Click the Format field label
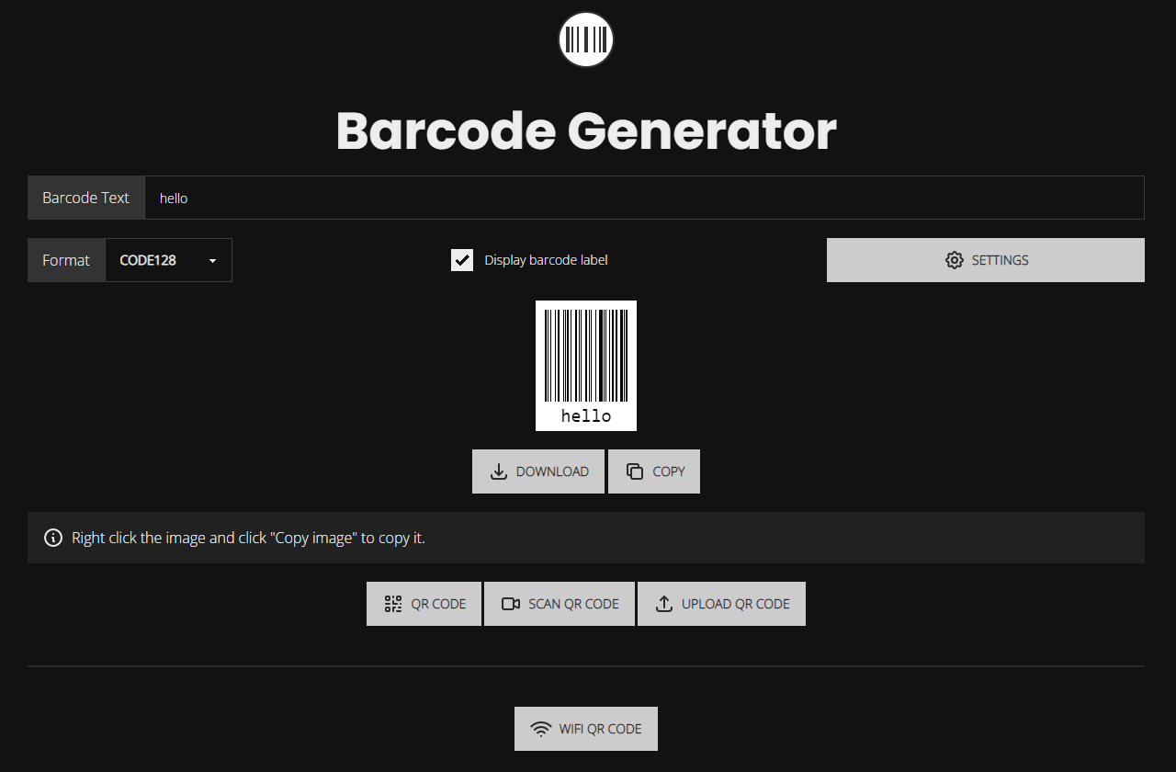 pos(66,260)
